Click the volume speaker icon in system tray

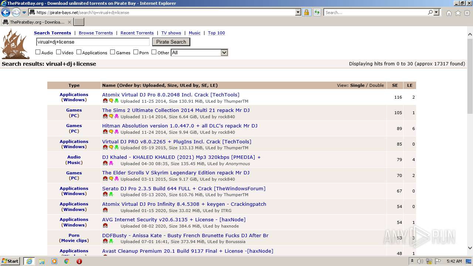(420, 261)
